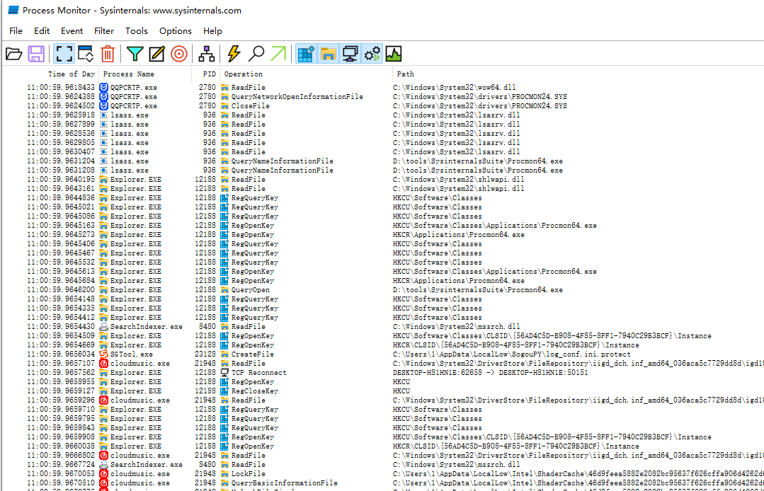764x491 pixels.
Task: Select Explorer.EXE RegOpenKey HKCU row at 9658955
Action: pos(383,382)
